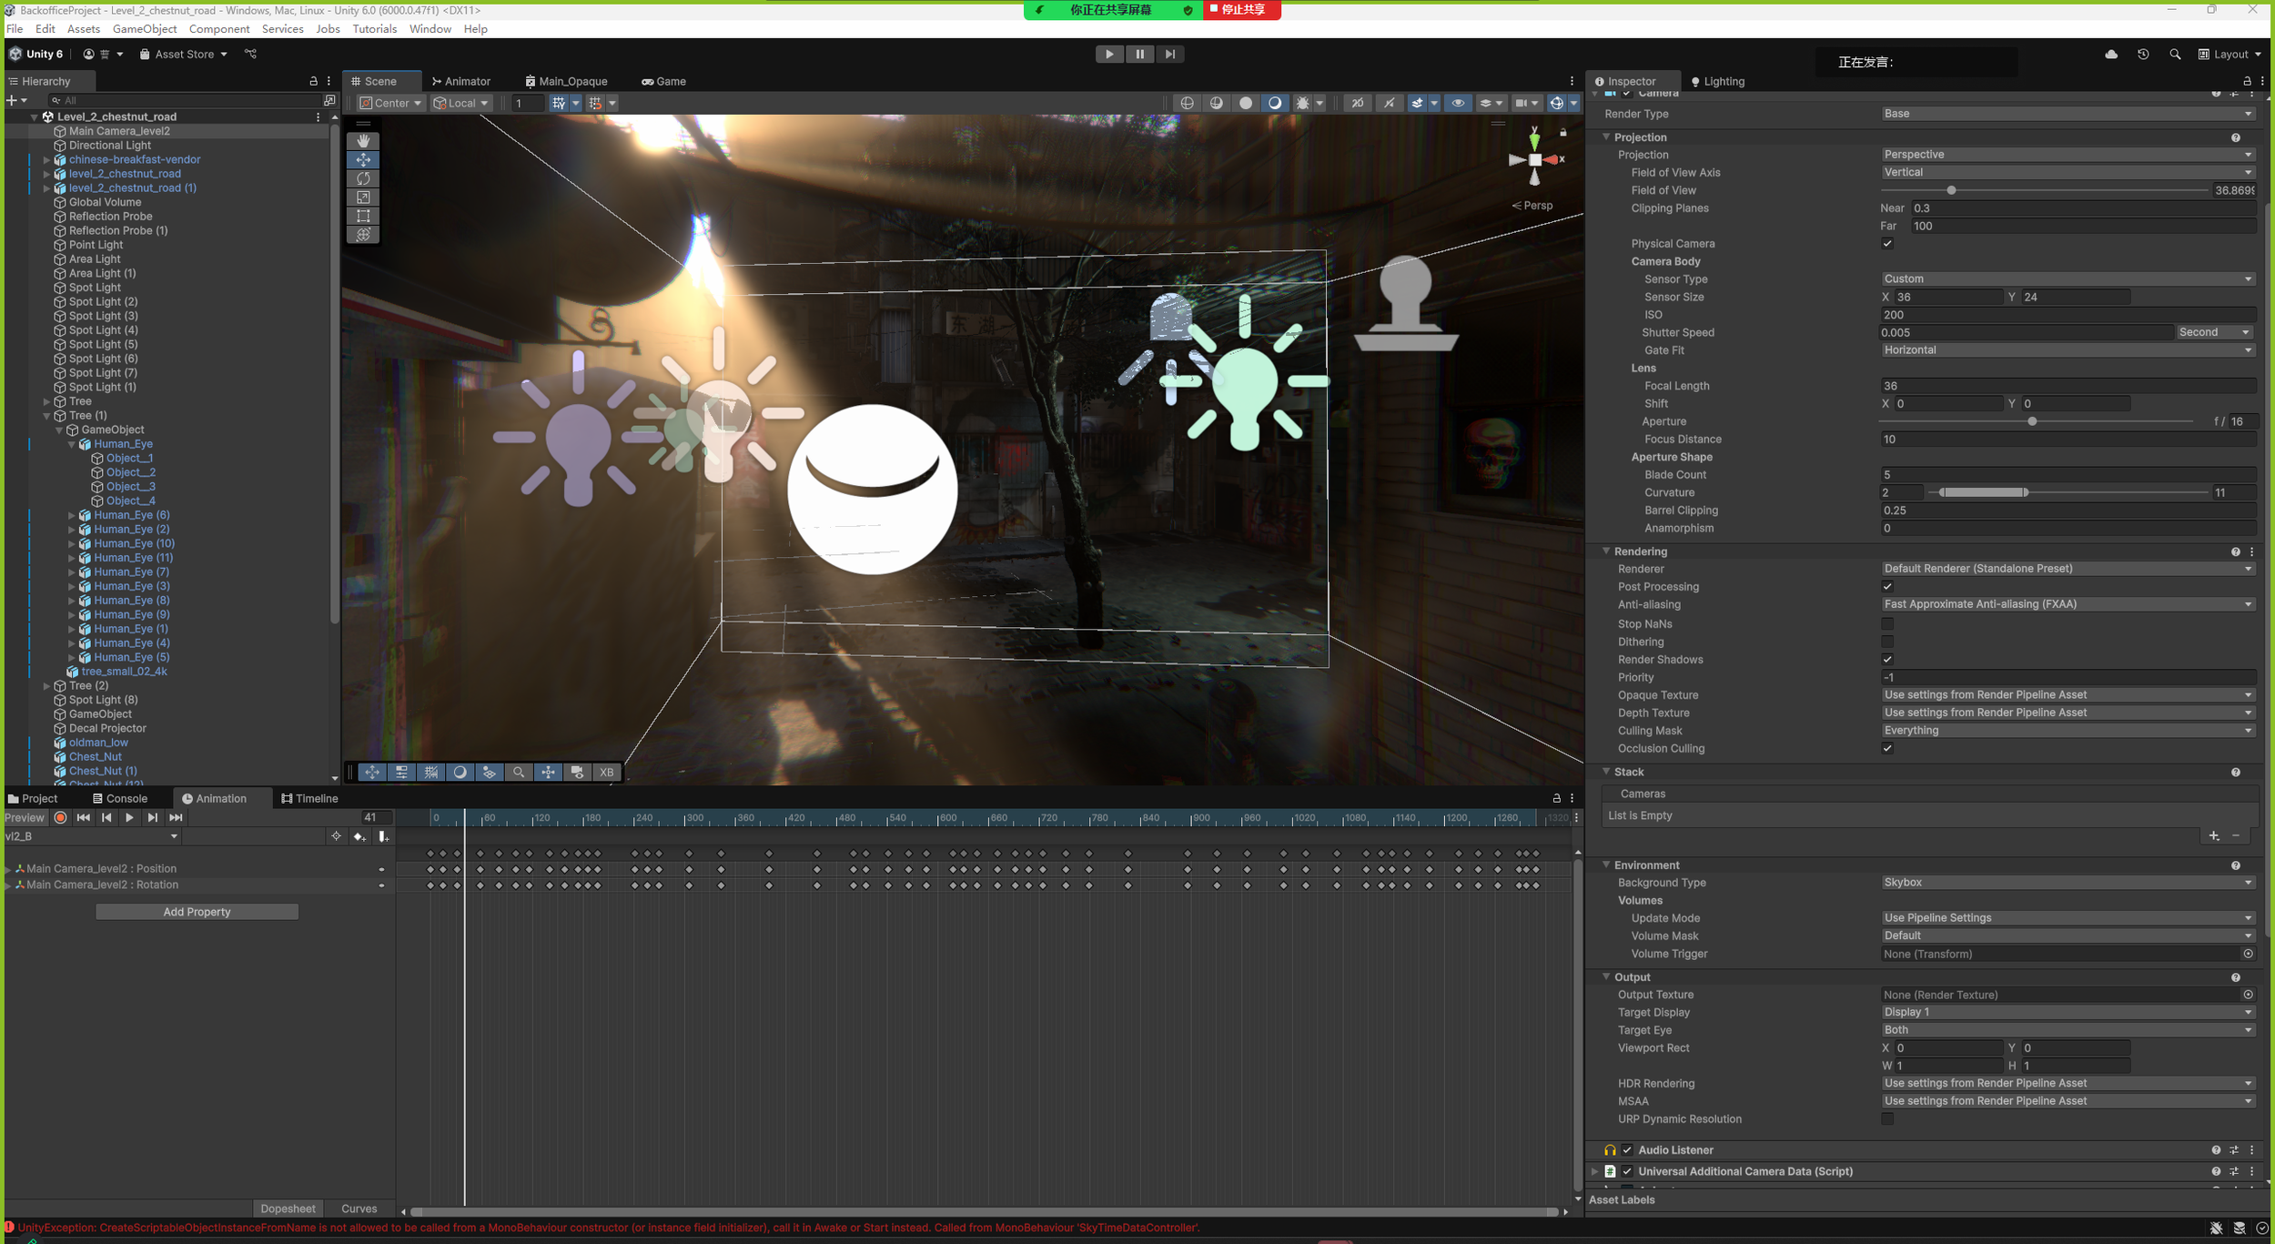Toggle the Physical Camera checkbox
The height and width of the screenshot is (1244, 2275).
click(1887, 243)
